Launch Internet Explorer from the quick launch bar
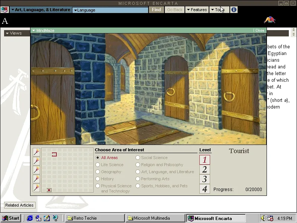The image size is (297, 223). pyautogui.click(x=30, y=218)
